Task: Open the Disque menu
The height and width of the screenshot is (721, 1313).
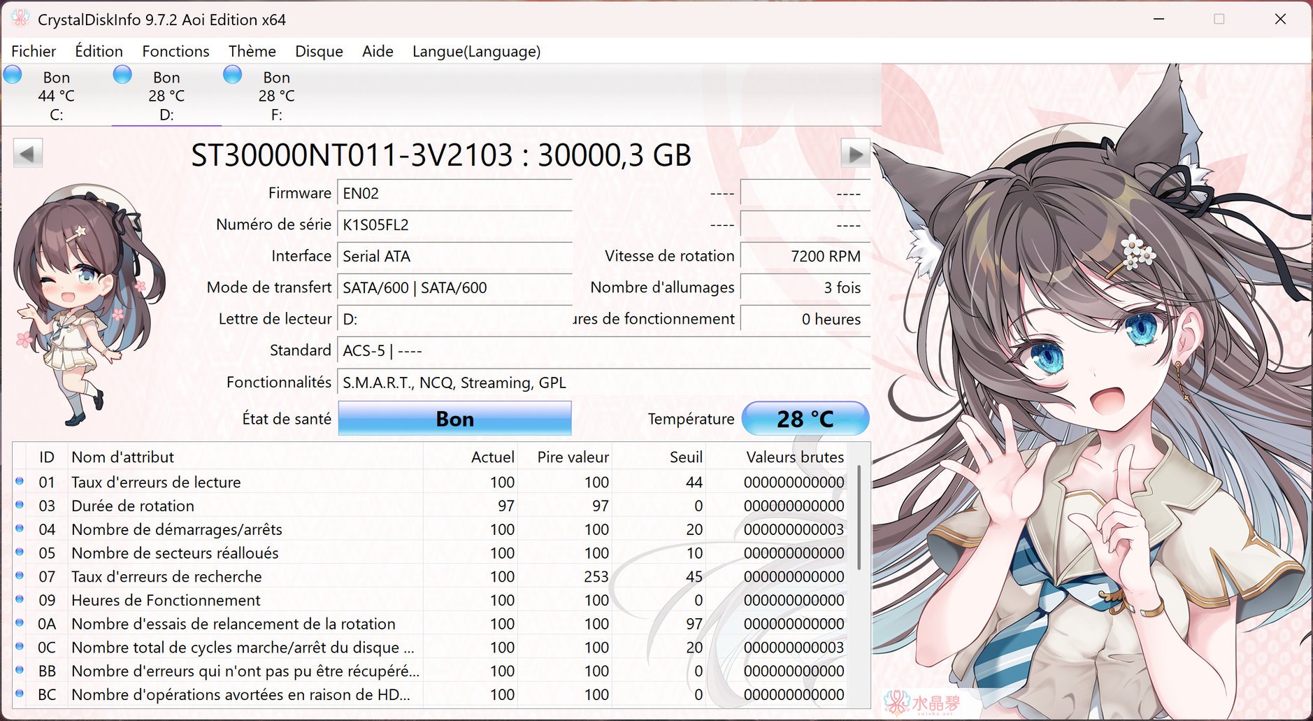Action: coord(319,51)
